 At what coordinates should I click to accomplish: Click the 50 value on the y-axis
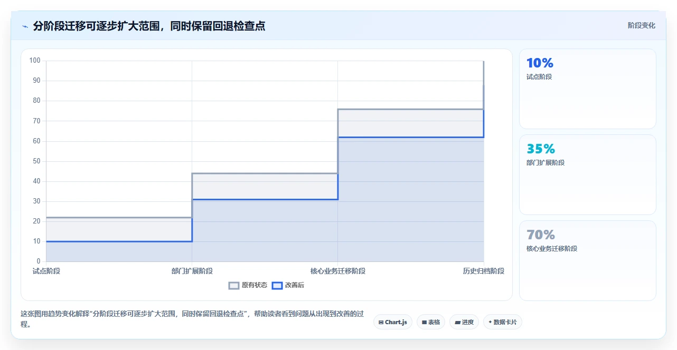37,161
